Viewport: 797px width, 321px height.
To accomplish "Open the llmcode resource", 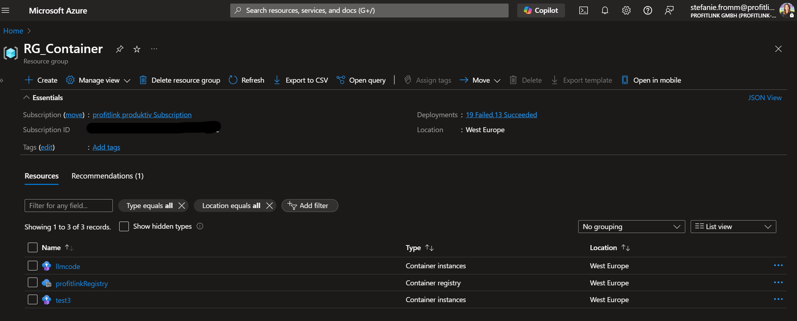I will coord(68,266).
